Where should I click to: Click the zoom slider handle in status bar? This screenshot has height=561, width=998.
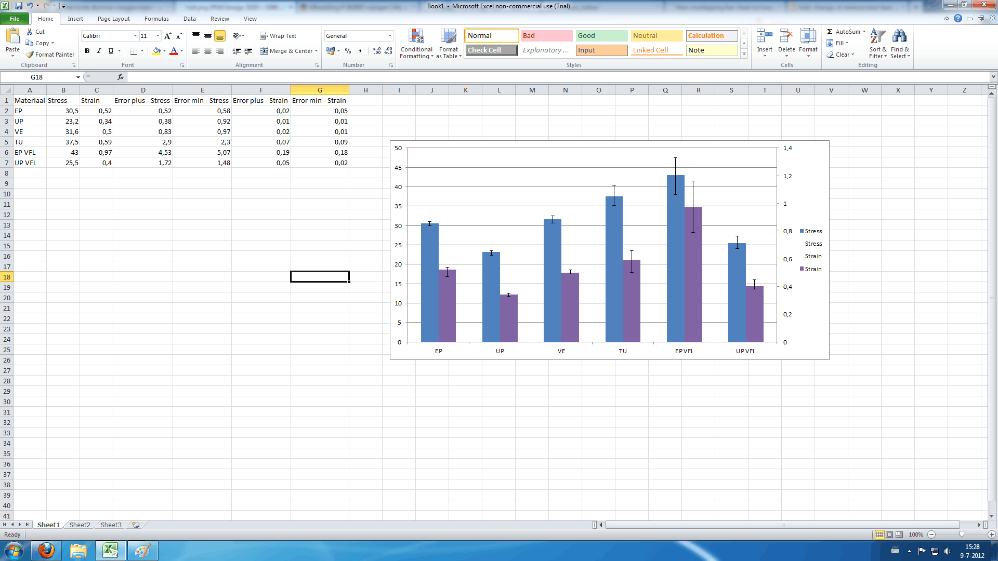pos(962,535)
